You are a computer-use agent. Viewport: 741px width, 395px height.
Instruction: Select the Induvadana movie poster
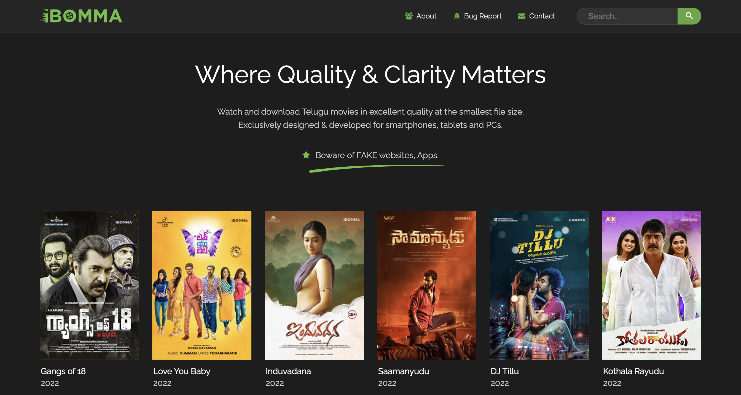314,285
